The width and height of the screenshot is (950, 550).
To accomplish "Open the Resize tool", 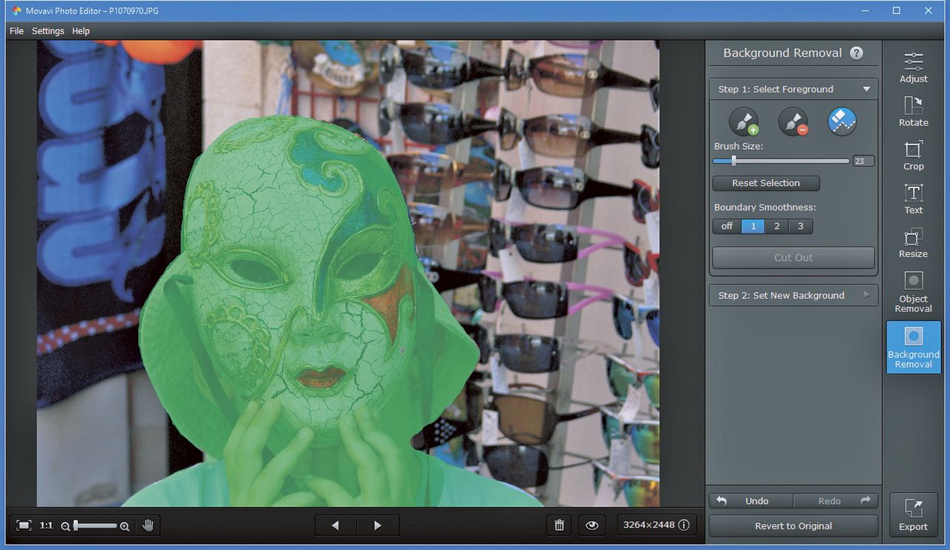I will tap(914, 242).
